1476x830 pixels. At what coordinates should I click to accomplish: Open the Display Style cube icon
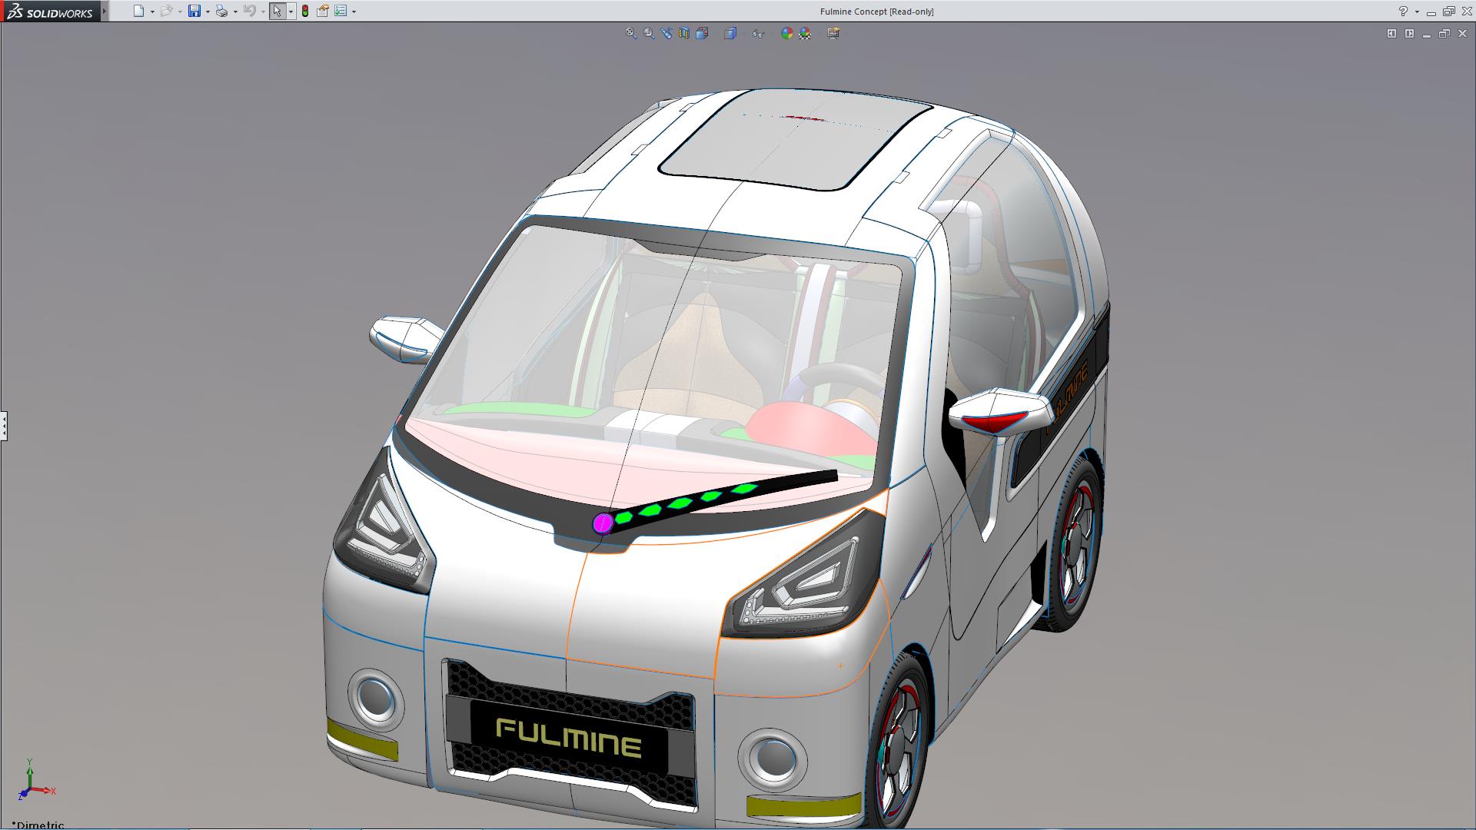click(x=730, y=33)
